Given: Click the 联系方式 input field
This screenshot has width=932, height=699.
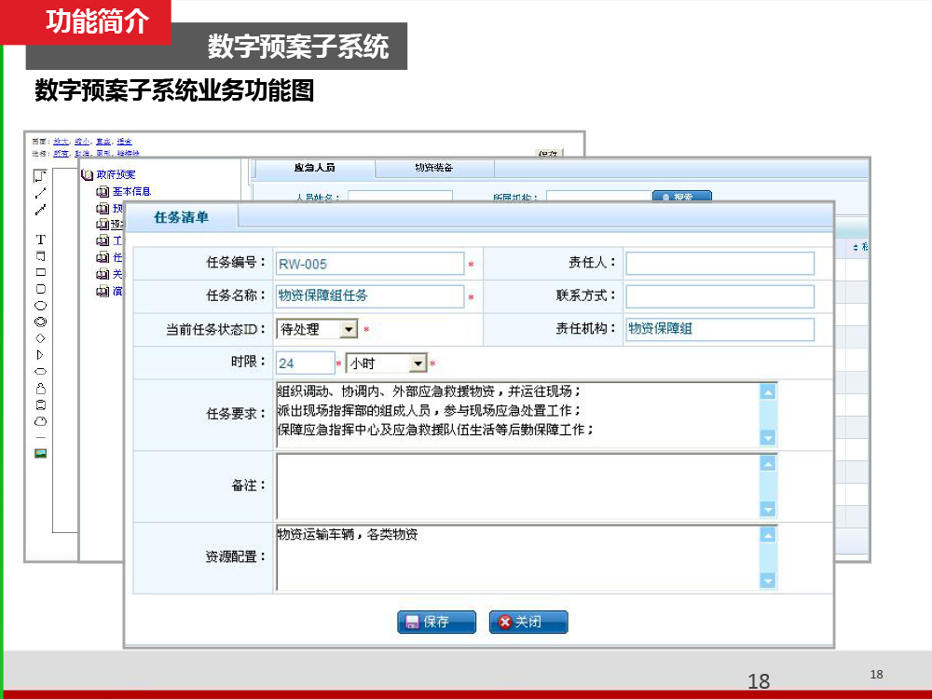Looking at the screenshot, I should (720, 296).
